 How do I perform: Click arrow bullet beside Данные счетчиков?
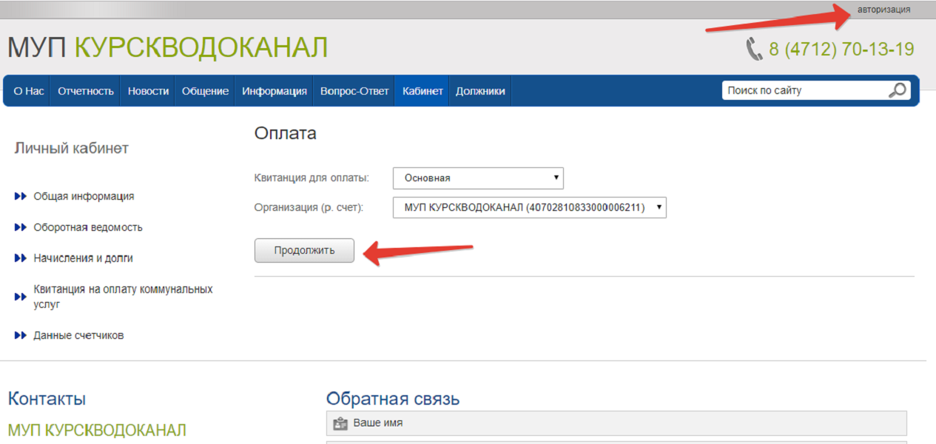21,335
